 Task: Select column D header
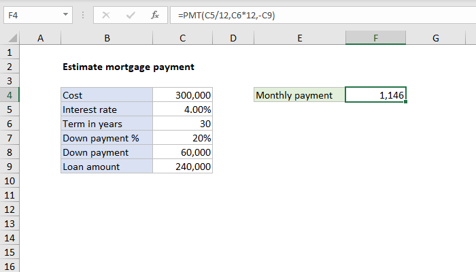point(233,38)
